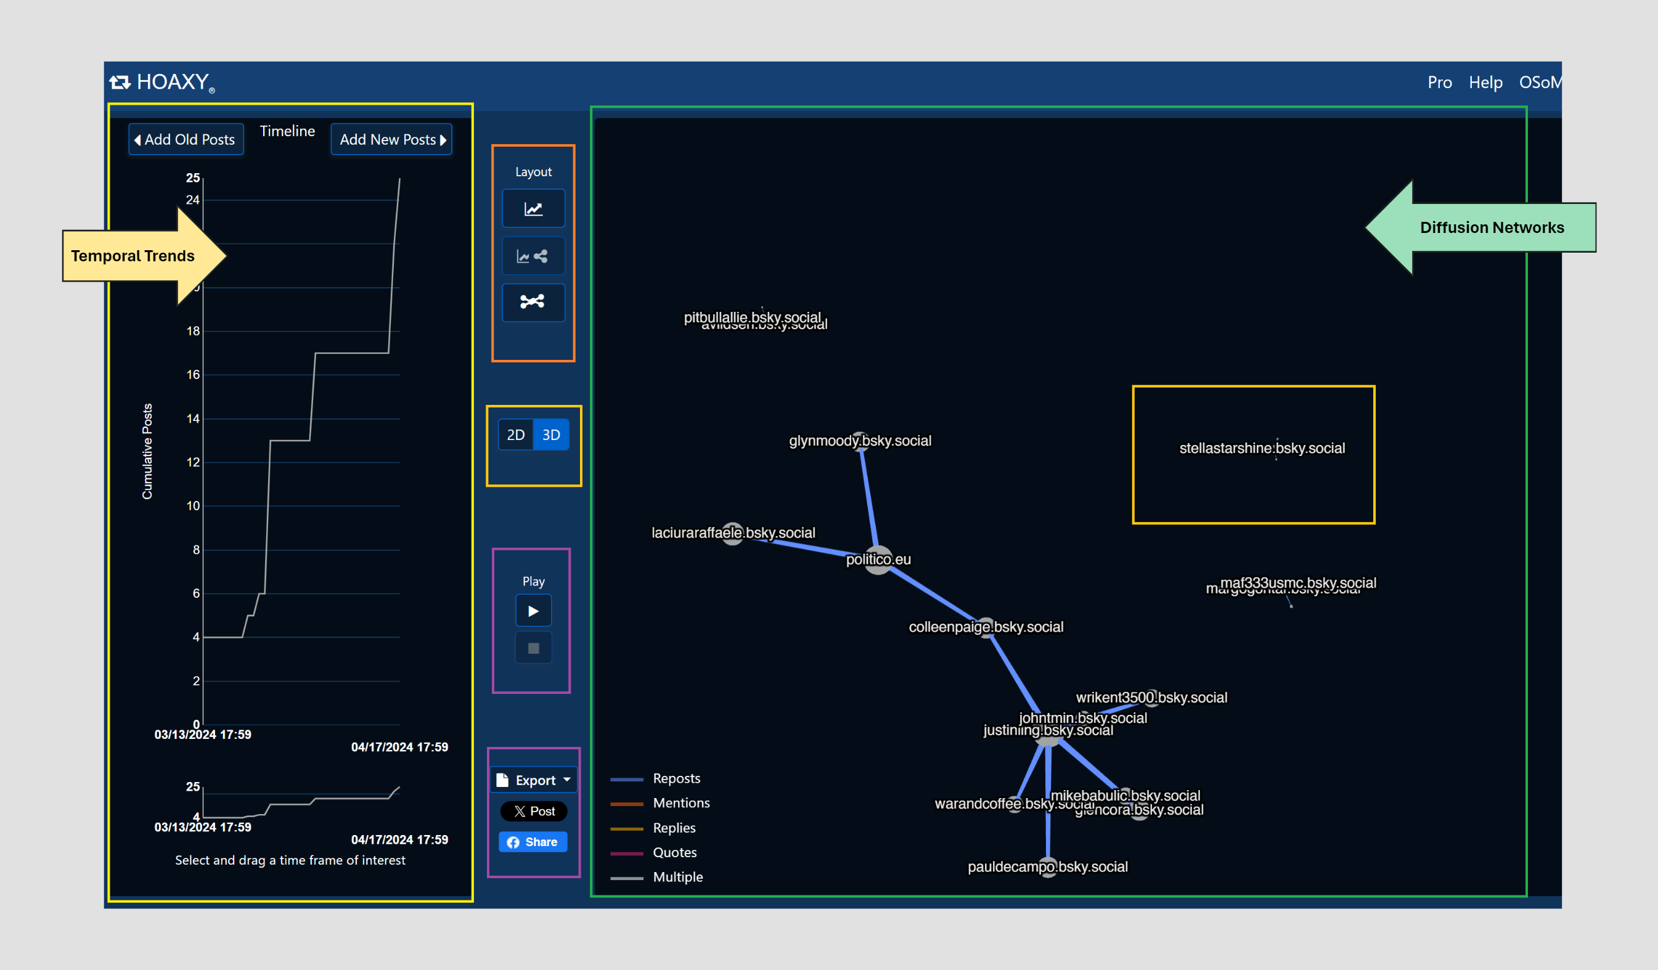The width and height of the screenshot is (1658, 970).
Task: Click the main cumulative posts line chart
Action: point(301,451)
